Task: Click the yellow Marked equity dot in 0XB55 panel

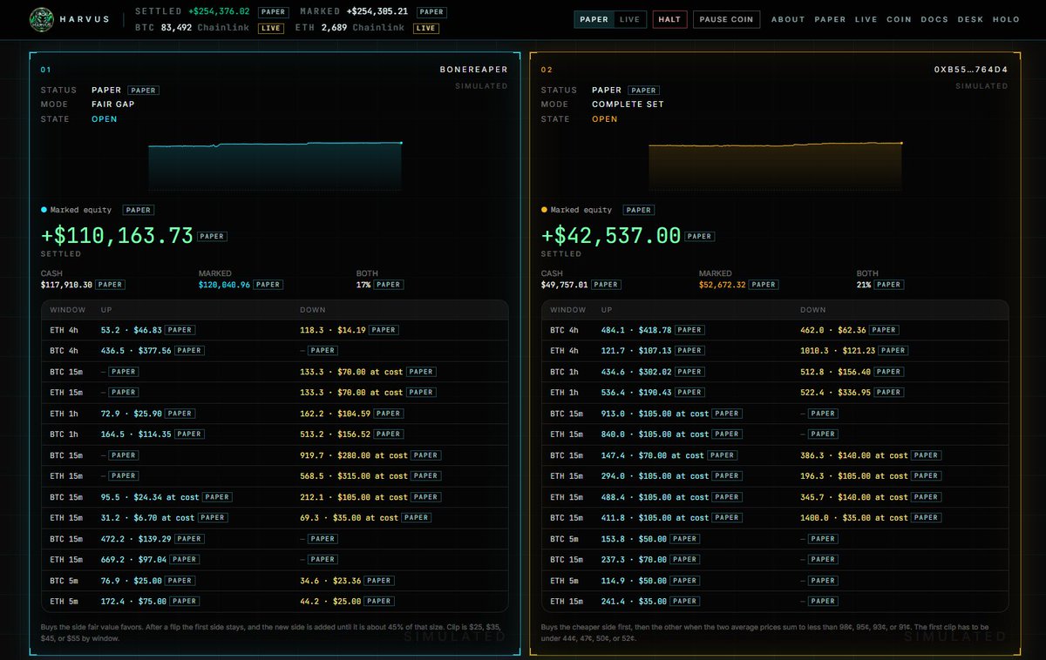Action: click(x=544, y=210)
